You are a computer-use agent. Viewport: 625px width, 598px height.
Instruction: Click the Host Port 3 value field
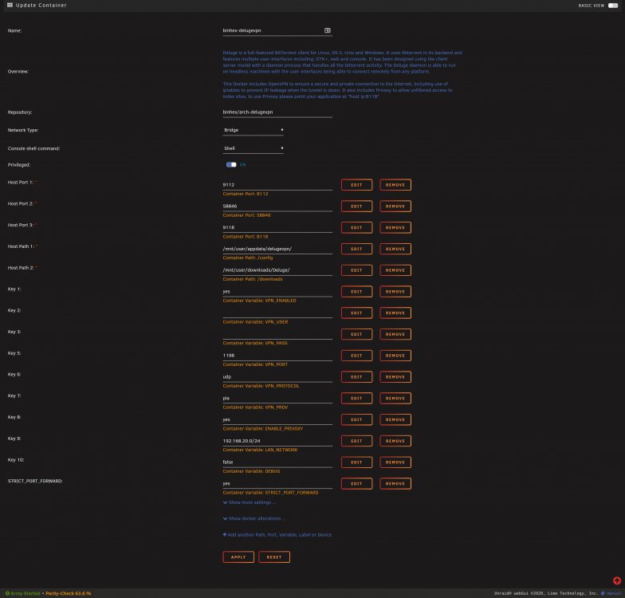click(277, 228)
